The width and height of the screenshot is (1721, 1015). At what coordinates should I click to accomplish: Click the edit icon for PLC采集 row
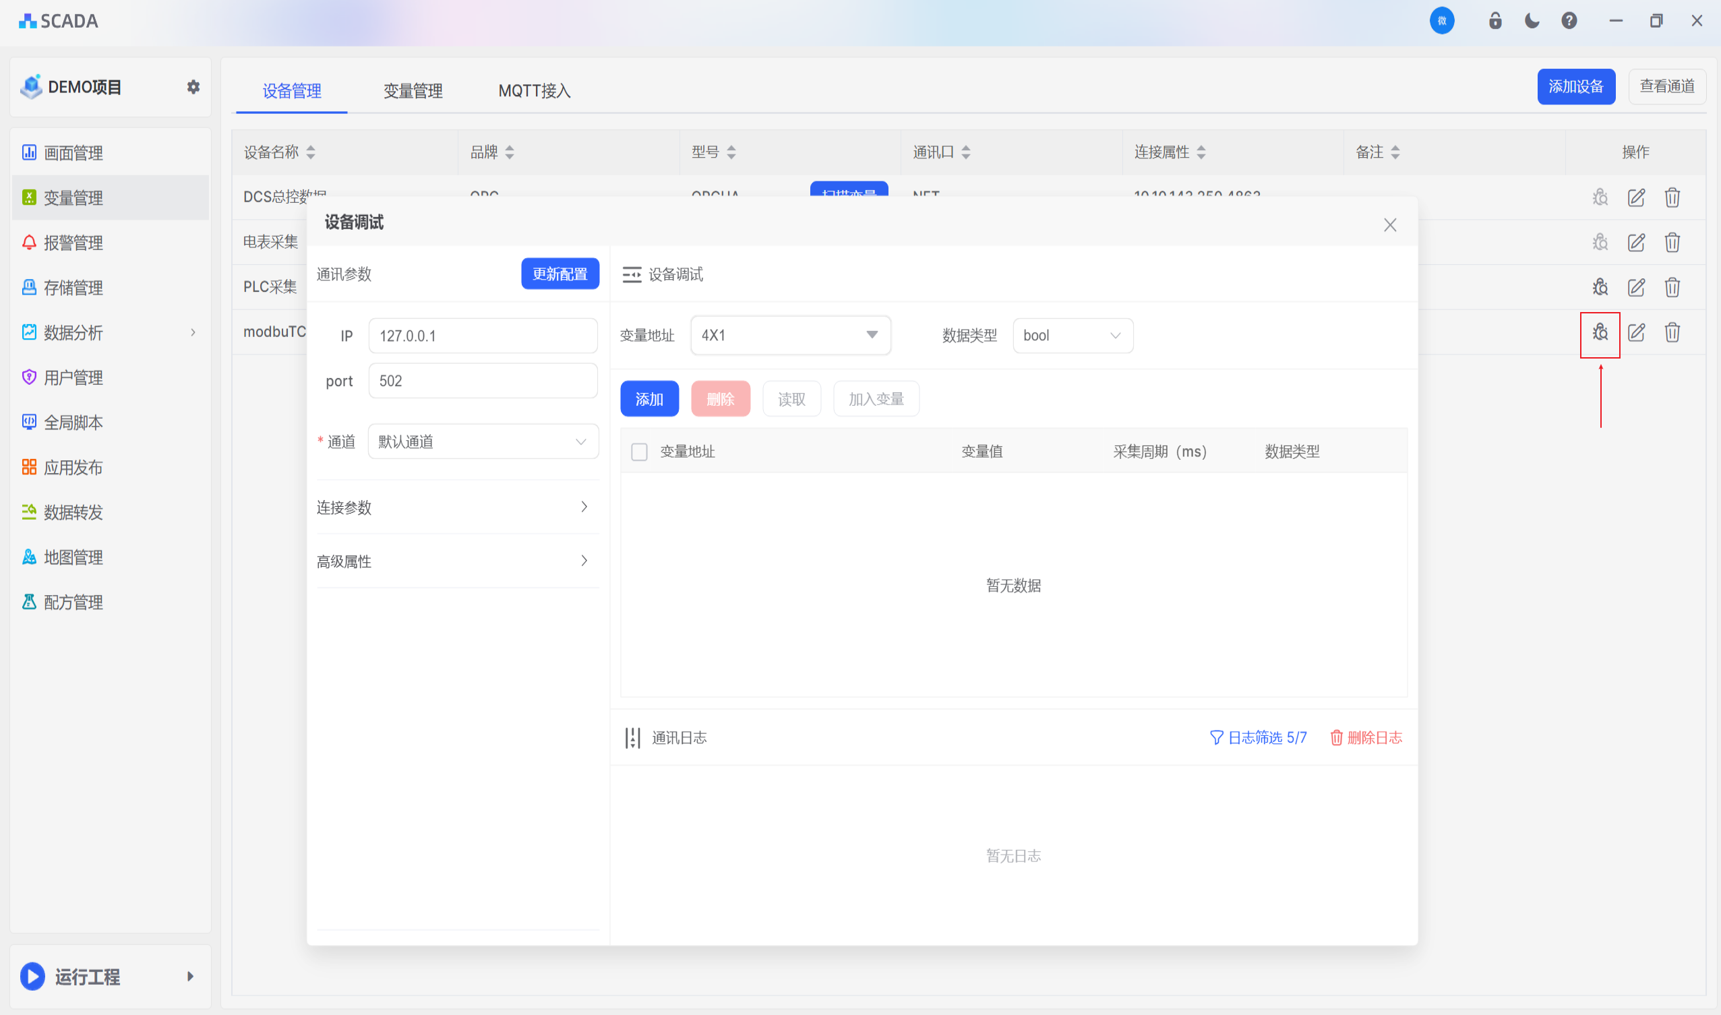click(x=1635, y=287)
